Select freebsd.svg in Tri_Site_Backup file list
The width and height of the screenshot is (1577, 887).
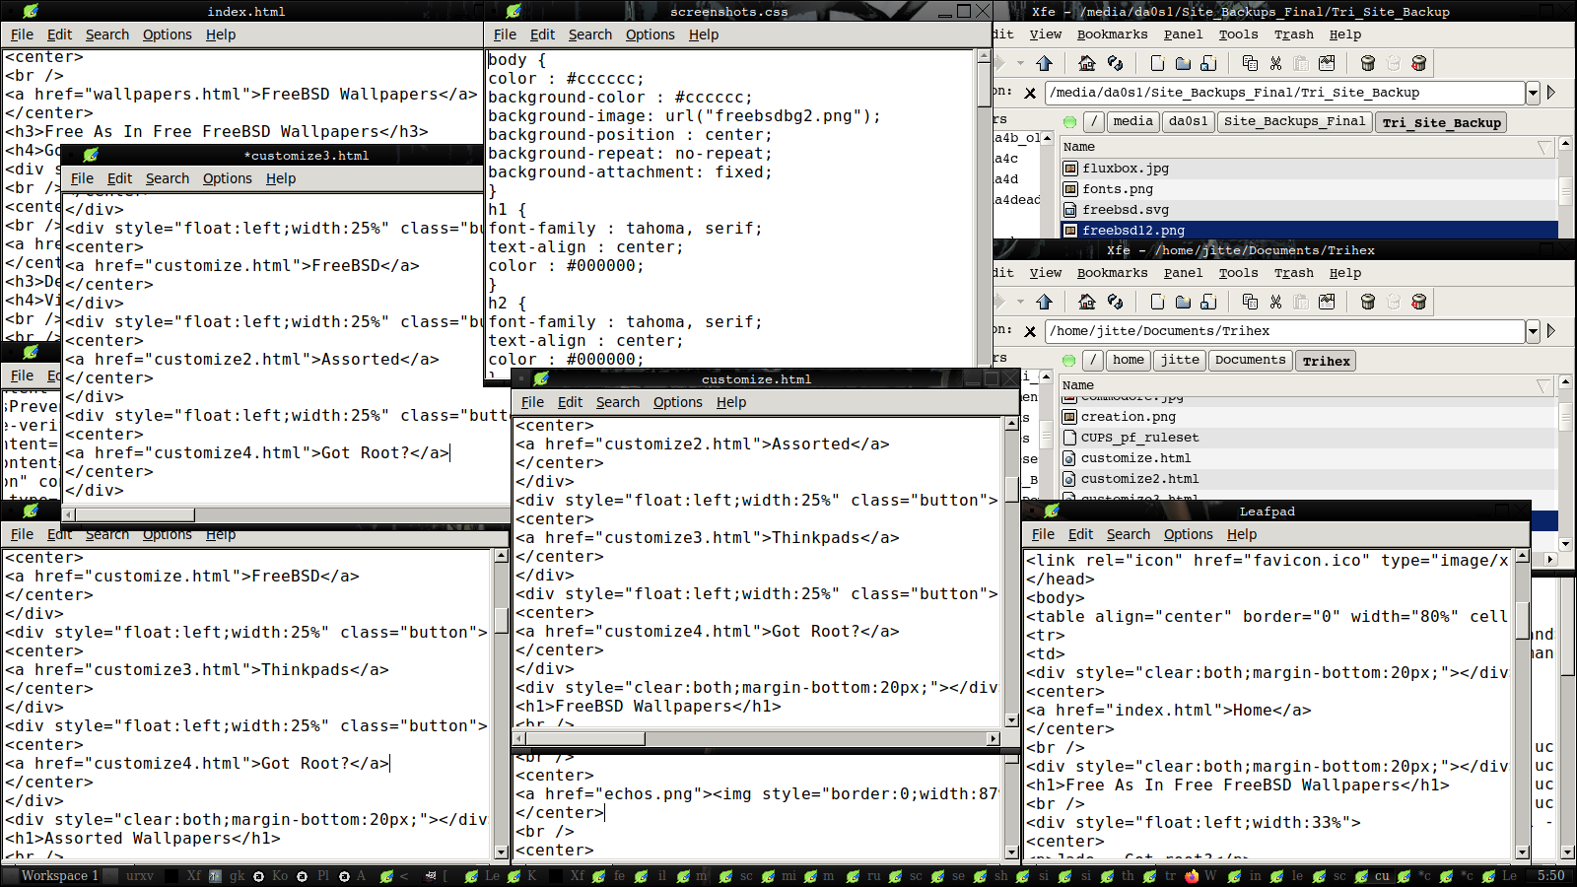click(1309, 210)
